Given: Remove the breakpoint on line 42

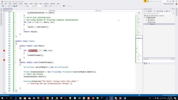Looking at the screenshot, I should (4, 51).
